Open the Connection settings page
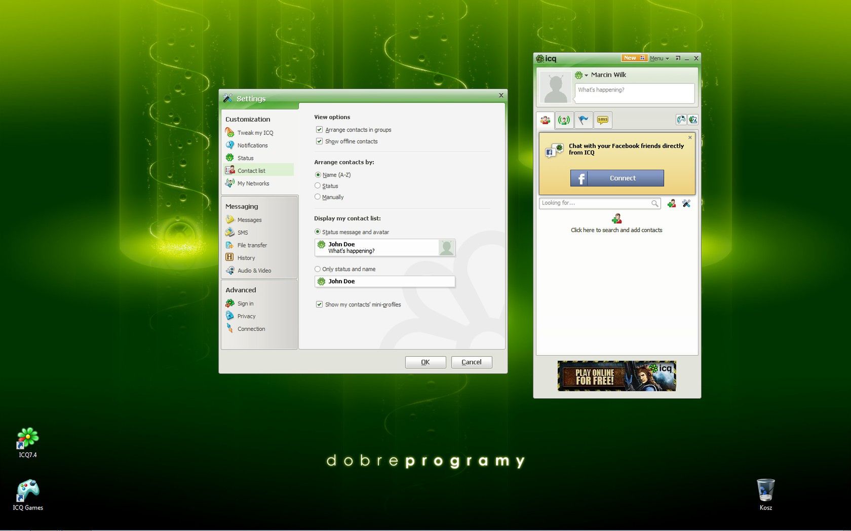Viewport: 851px width, 531px height. coord(251,329)
